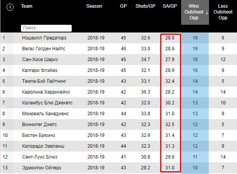Sort by Loss Outshoot Opp column
237x174 pixels.
[x=223, y=12]
